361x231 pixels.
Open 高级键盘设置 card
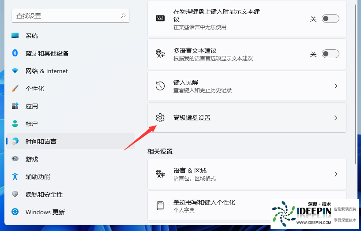coord(247,118)
